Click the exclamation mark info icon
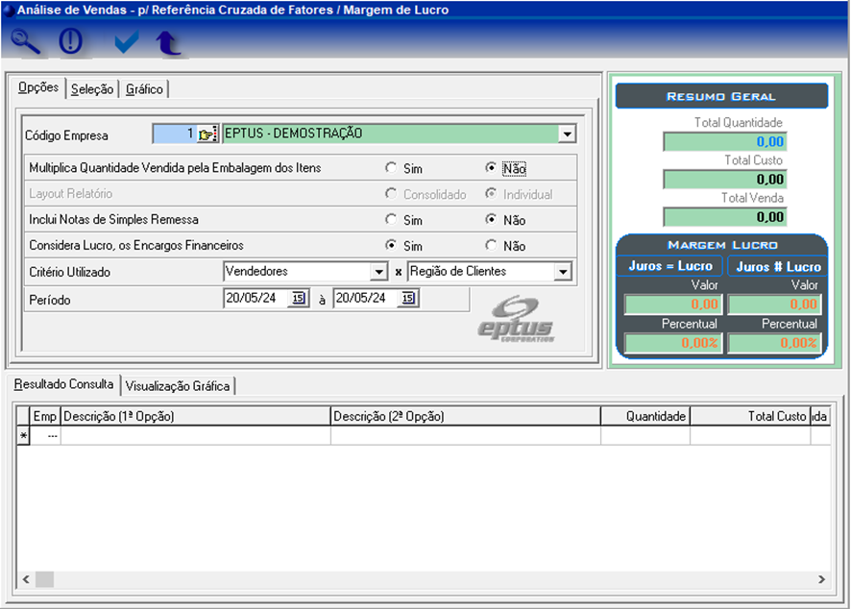Image resolution: width=851 pixels, height=609 pixels. [x=72, y=42]
